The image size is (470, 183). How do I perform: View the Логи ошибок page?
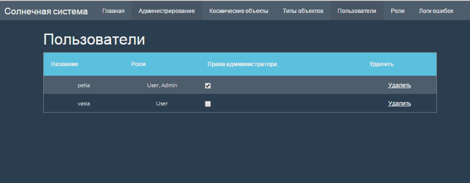(x=436, y=11)
